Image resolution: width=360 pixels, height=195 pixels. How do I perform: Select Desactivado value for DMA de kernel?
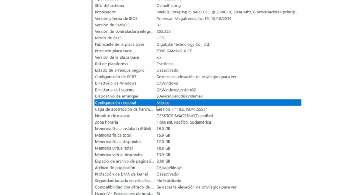tap(167, 174)
